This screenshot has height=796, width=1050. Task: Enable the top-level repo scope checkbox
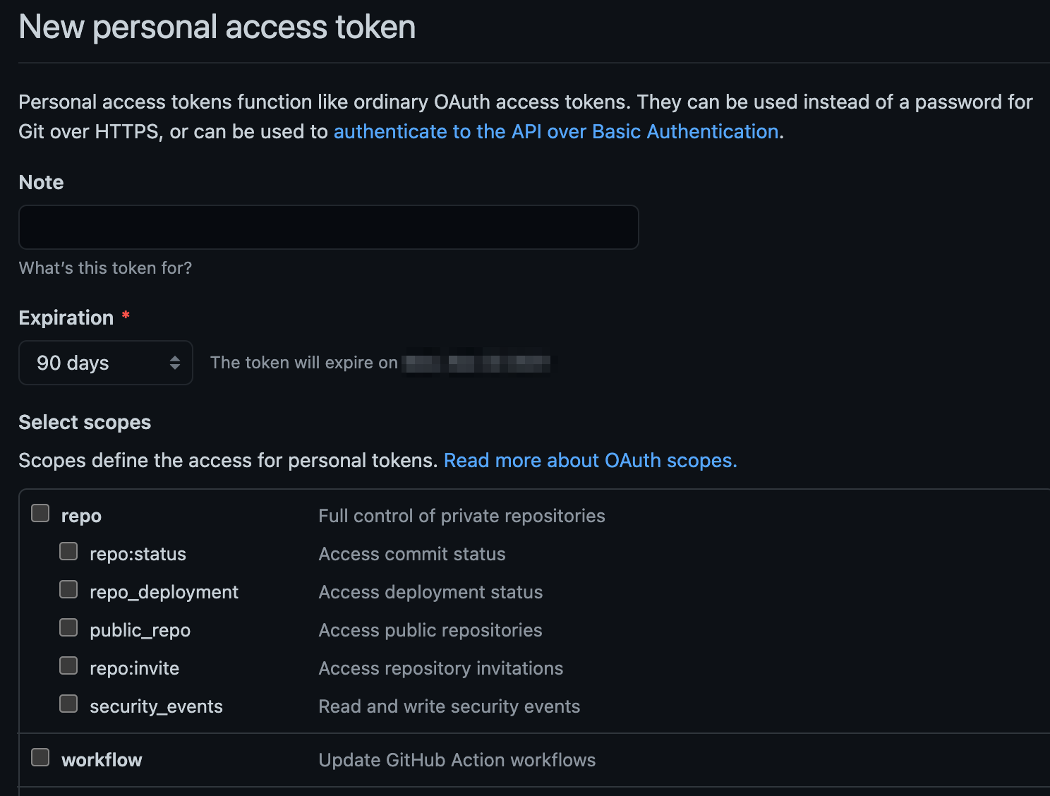coord(40,513)
